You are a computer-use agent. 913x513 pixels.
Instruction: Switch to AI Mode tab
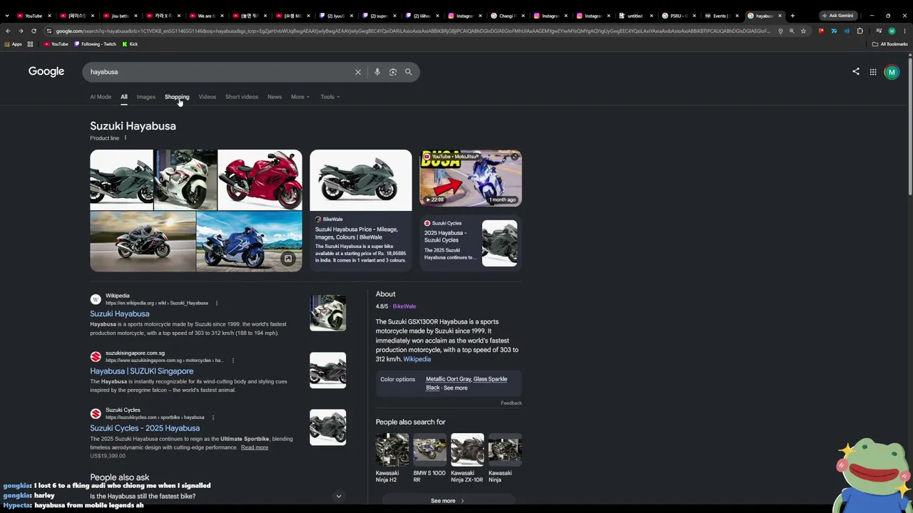101,97
